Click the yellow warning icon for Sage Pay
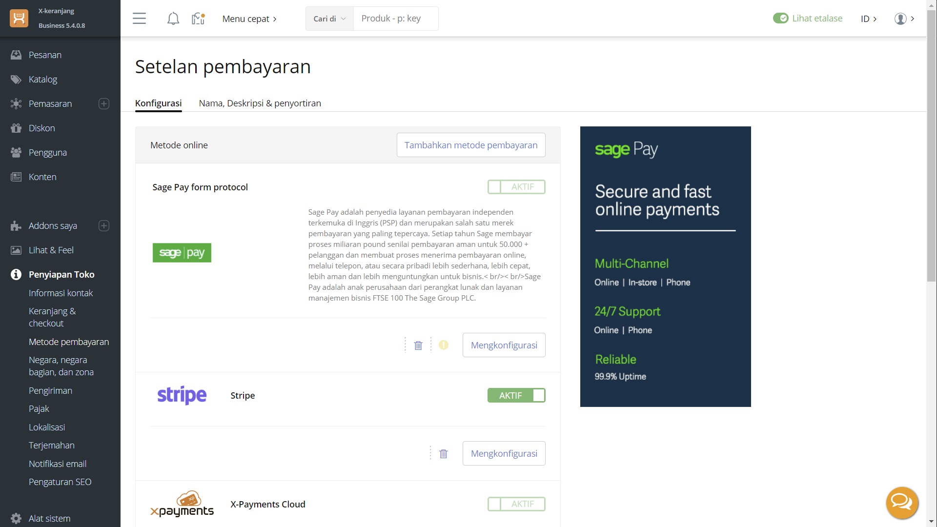Image resolution: width=937 pixels, height=527 pixels. pos(443,345)
